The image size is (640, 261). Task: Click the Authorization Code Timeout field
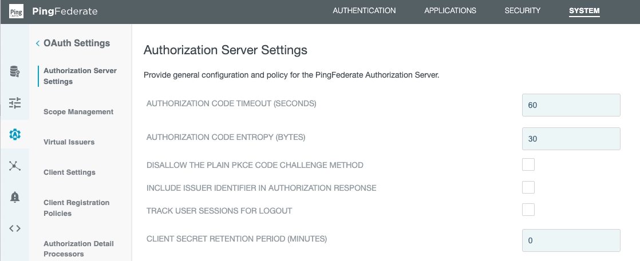[571, 105]
